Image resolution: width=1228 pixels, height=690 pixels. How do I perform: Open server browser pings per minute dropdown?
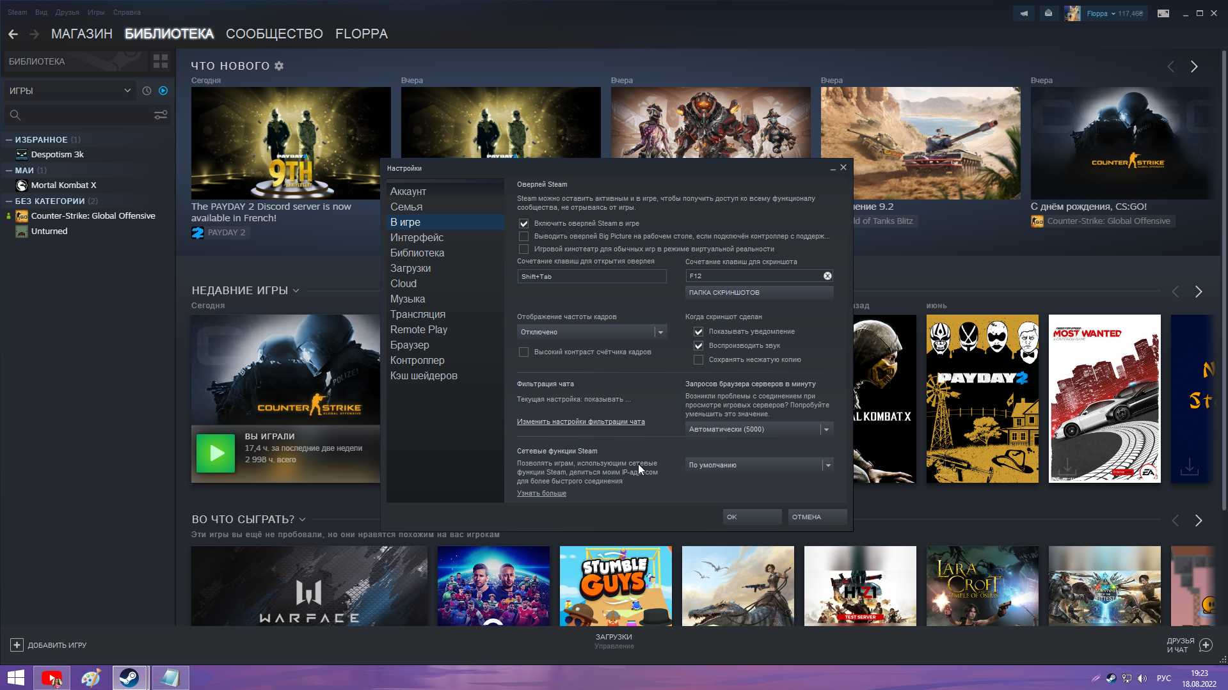pyautogui.click(x=759, y=429)
